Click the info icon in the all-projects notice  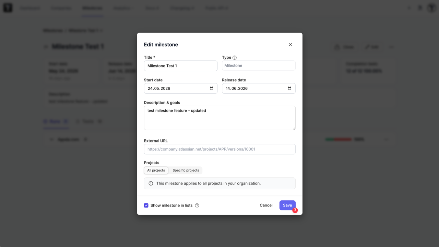(x=151, y=184)
